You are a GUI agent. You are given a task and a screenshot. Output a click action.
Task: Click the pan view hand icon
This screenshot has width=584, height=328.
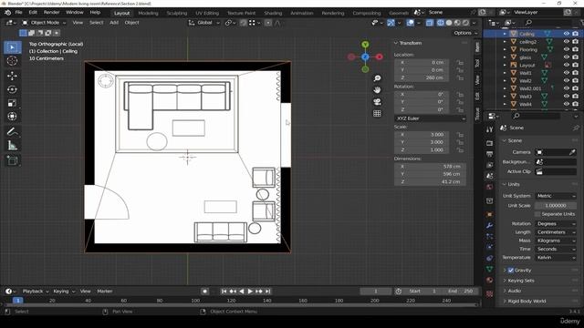[x=377, y=90]
